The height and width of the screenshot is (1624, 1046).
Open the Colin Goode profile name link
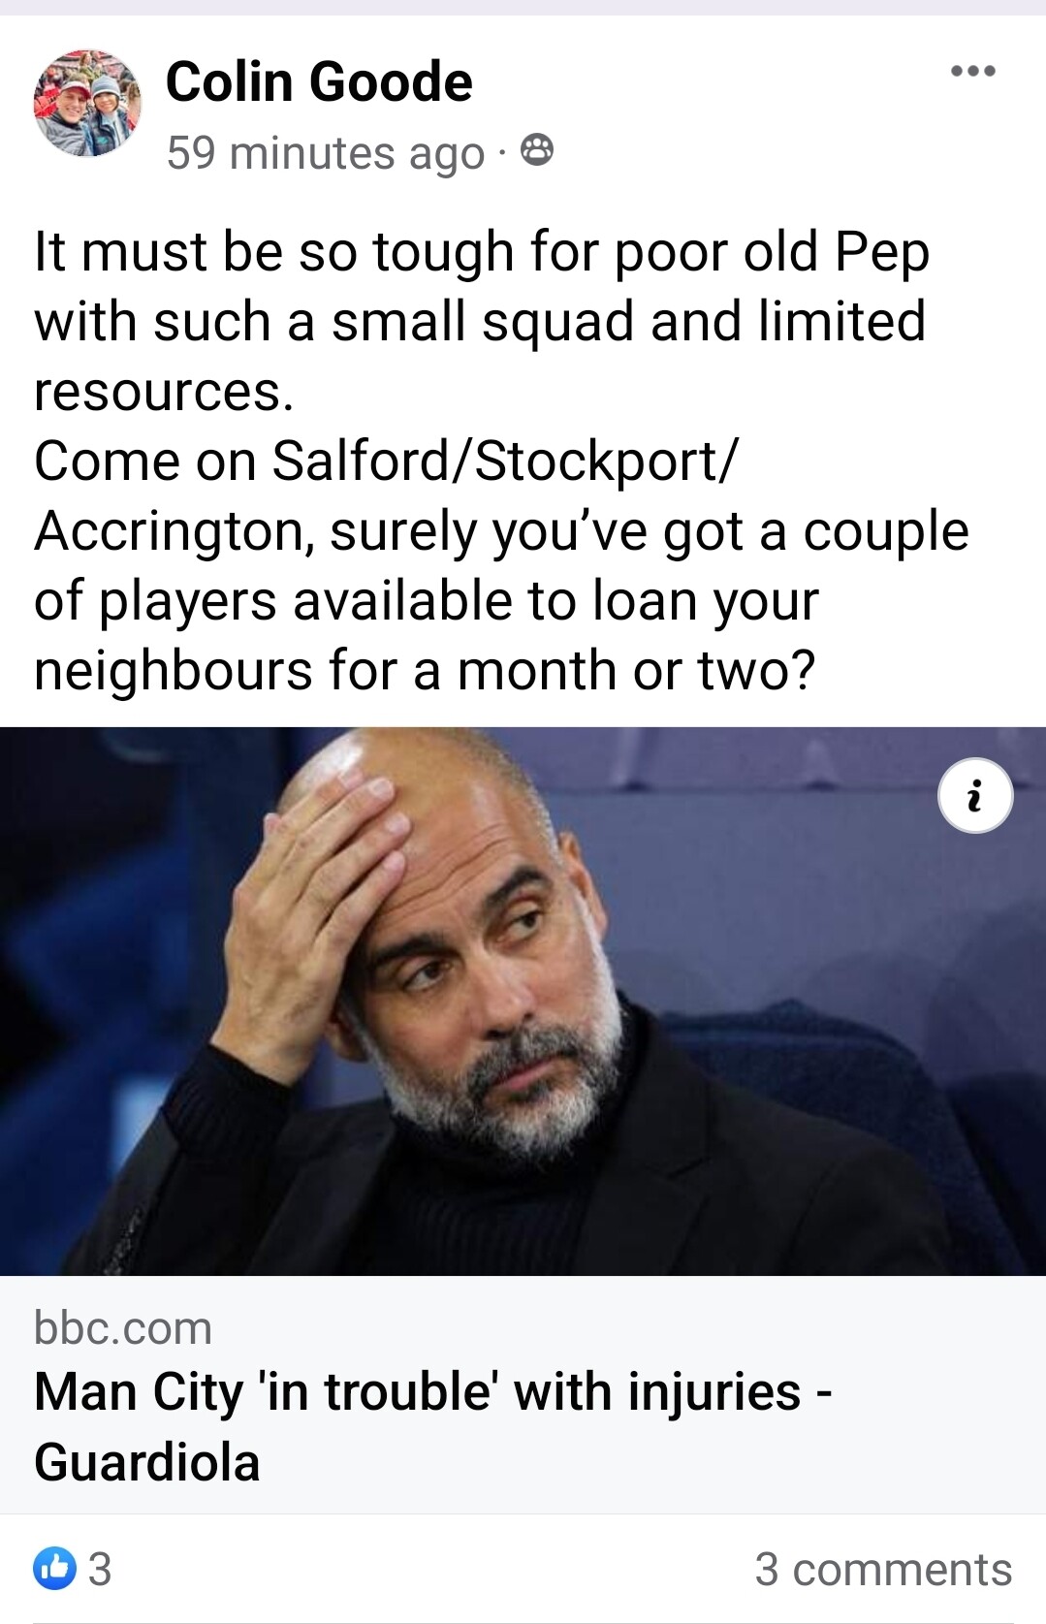click(x=319, y=80)
